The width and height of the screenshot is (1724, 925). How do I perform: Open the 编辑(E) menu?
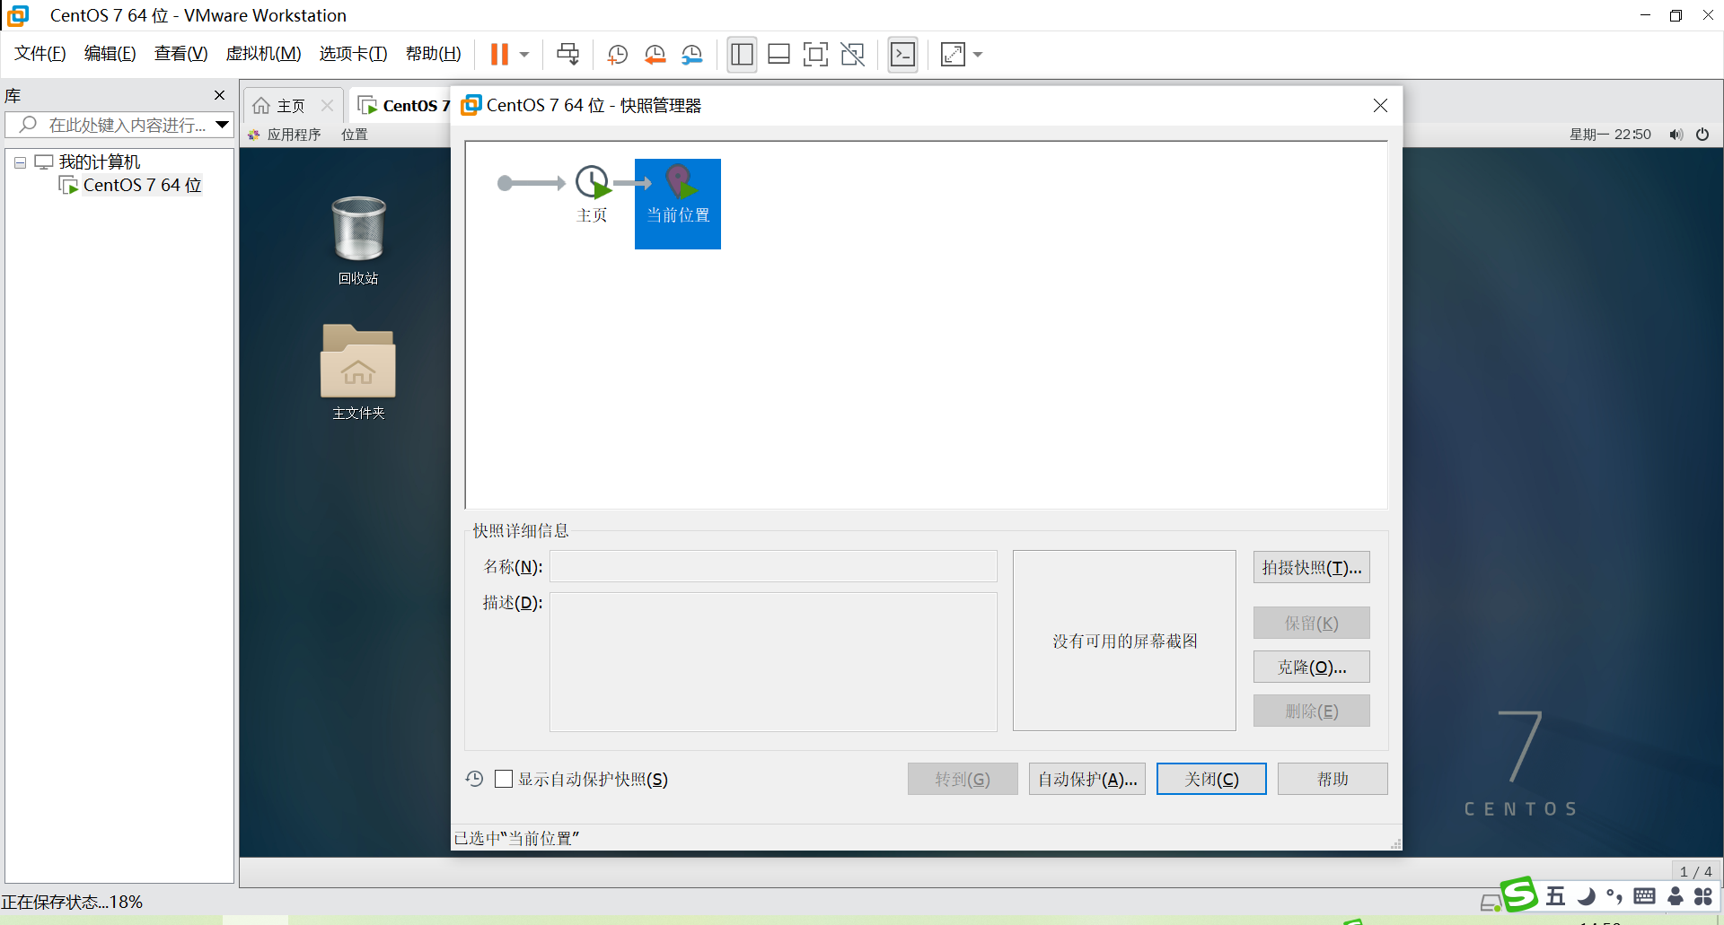point(110,54)
